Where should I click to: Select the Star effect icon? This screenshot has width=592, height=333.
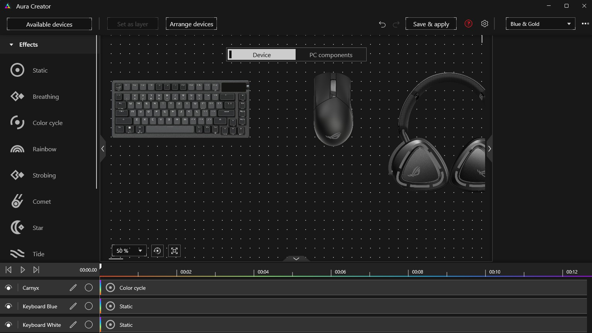coord(17,228)
